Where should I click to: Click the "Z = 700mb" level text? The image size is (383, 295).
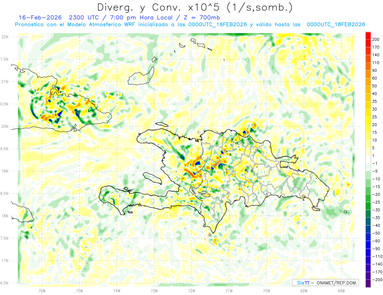202,18
